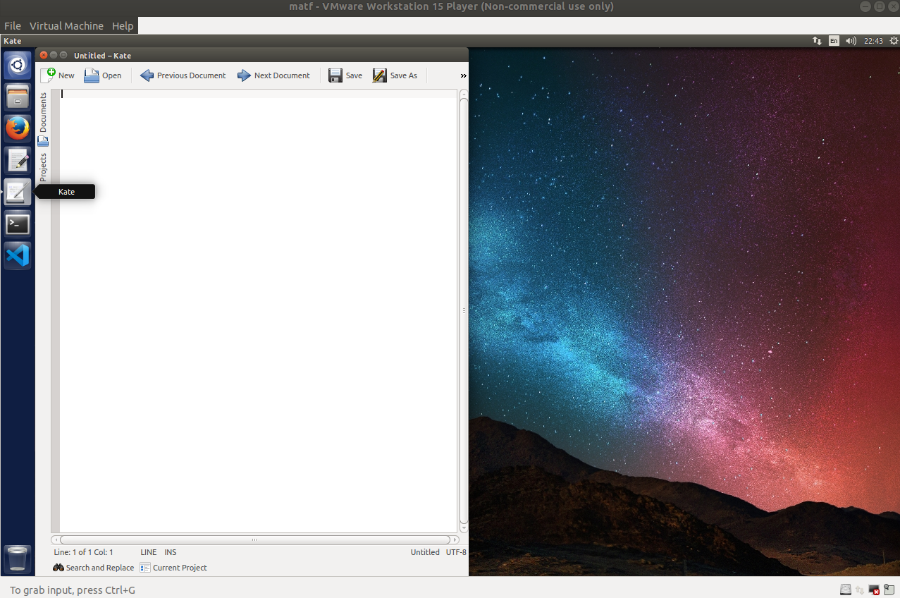Viewport: 900px width, 598px height.
Task: Launch Firefox from the Ubuntu dock
Action: 18,128
